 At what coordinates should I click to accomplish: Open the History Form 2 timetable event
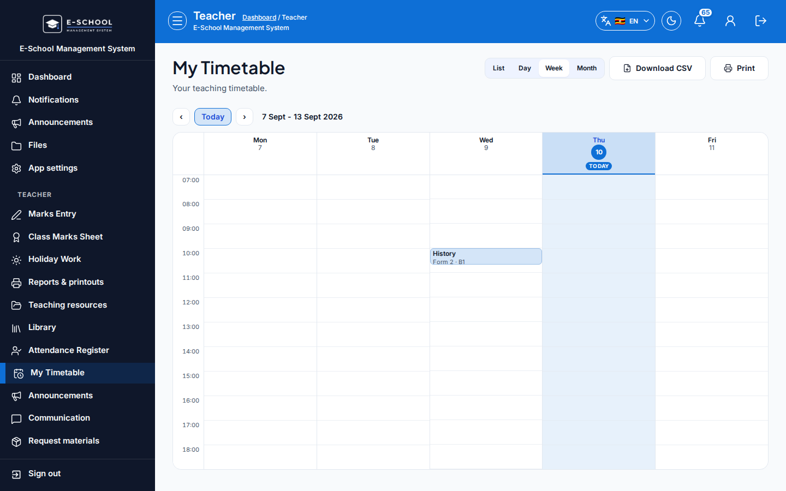(x=486, y=256)
